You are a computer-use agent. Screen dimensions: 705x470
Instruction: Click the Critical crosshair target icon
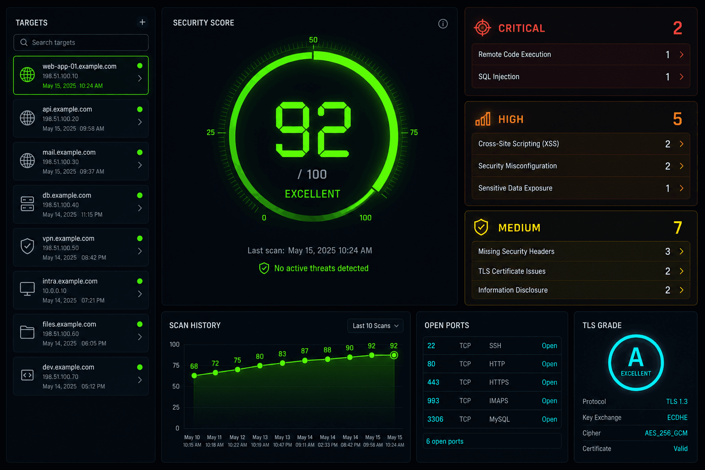[482, 28]
